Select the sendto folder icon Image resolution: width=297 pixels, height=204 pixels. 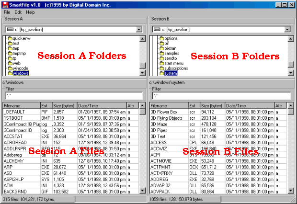[162, 58]
